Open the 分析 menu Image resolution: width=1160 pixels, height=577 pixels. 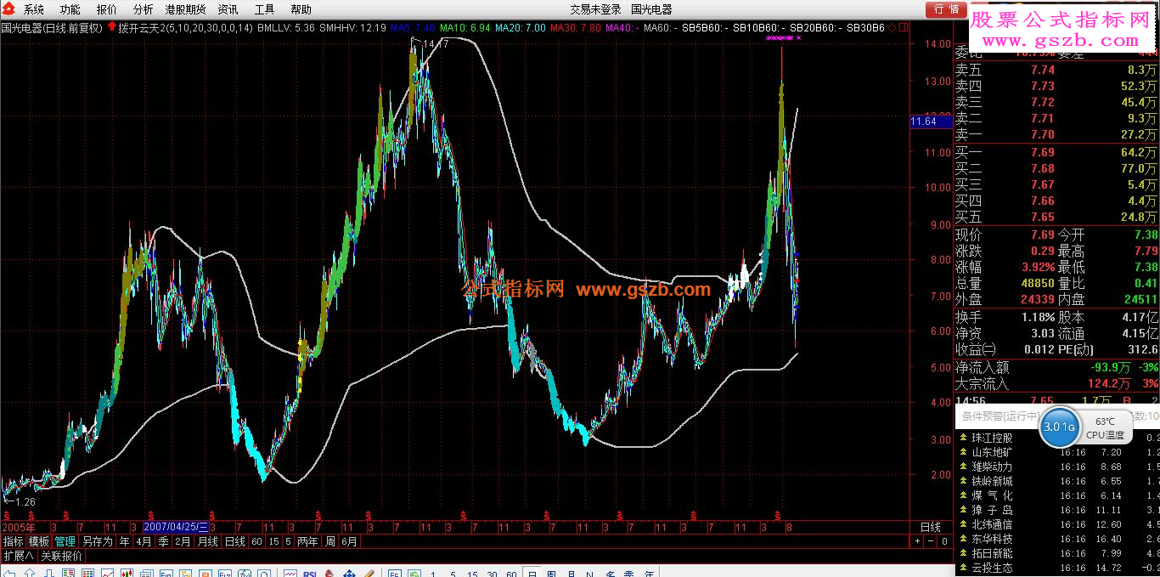coord(144,9)
